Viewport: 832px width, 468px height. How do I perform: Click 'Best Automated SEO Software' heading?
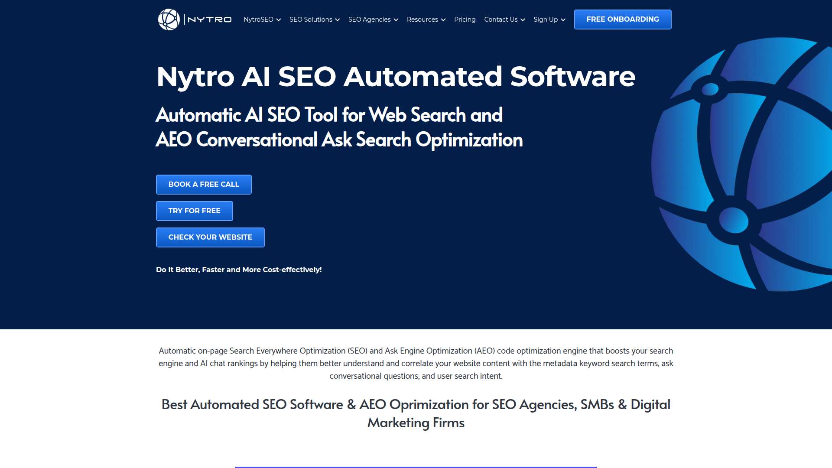[416, 413]
